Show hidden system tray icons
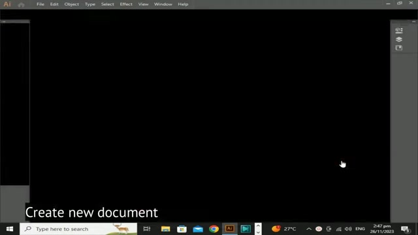Screen dimensions: 418x235 click(x=309, y=229)
